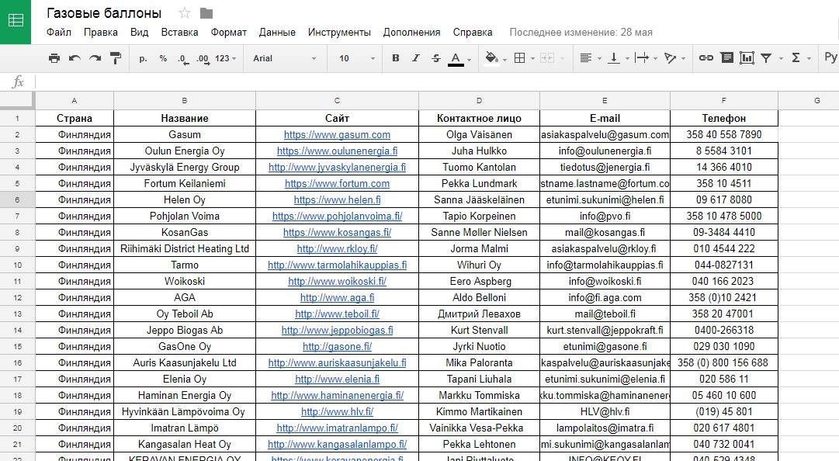The width and height of the screenshot is (839, 461).
Task: Open the filter views dropdown arrow
Action: click(781, 59)
